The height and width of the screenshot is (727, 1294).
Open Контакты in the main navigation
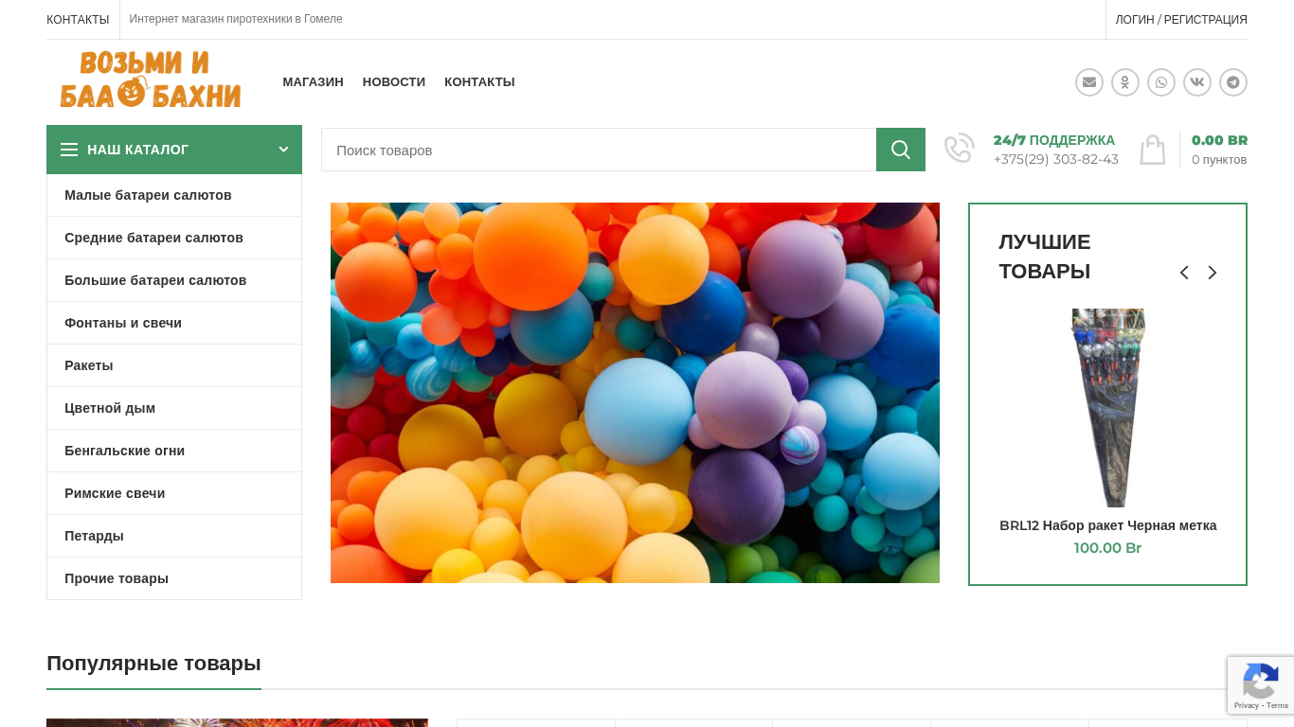tap(479, 82)
